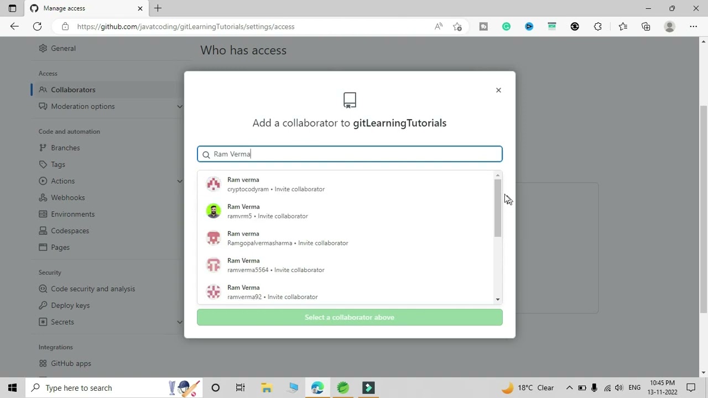This screenshot has width=708, height=398.
Task: Open Microsoft Edge from taskbar
Action: click(317, 388)
